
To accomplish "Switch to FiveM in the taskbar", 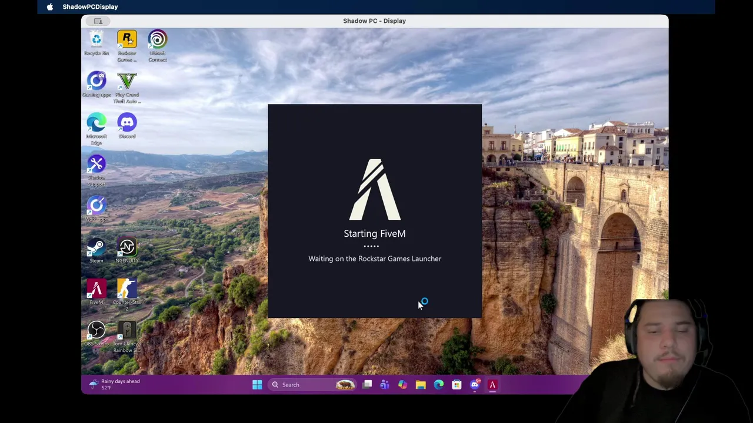I will pyautogui.click(x=492, y=385).
